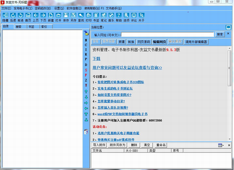Click the content pane vertical scrollbar thumb
Image resolution: width=234 pixels, height=170 pixels.
(229, 68)
